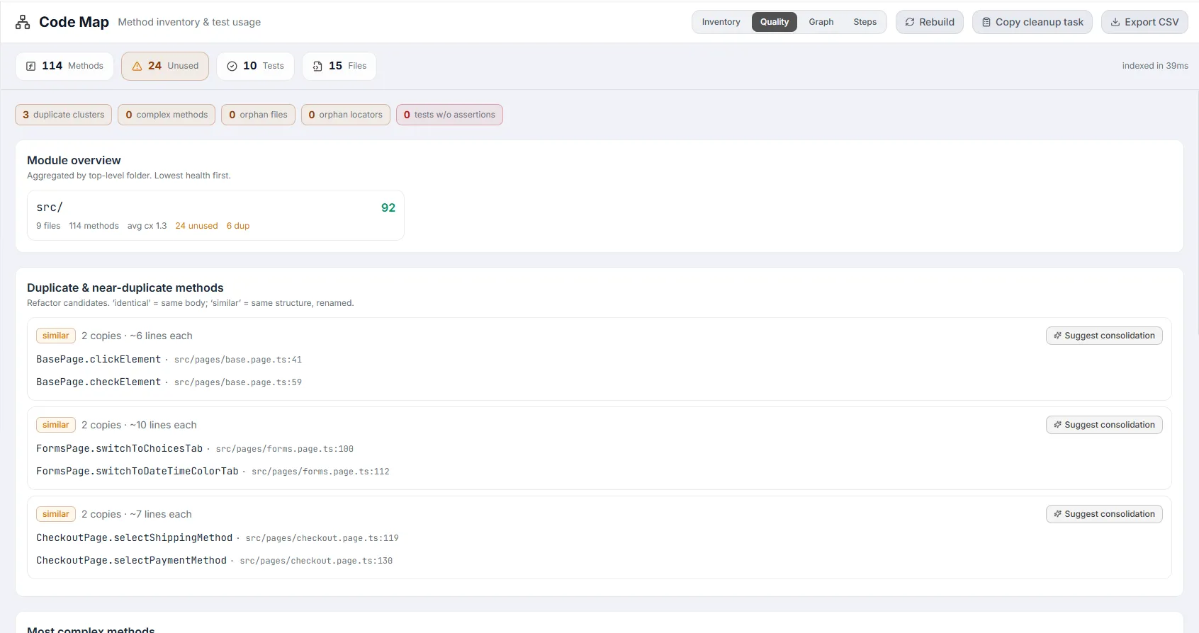Click sparkle icon in switchToChoicesTab cluster's Suggest consolidation
Screen dimensions: 1199x633
[x=1057, y=425]
